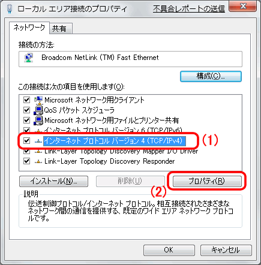The image size is (261, 265).
Task: Click the title bar connection icon
Action: point(10,9)
